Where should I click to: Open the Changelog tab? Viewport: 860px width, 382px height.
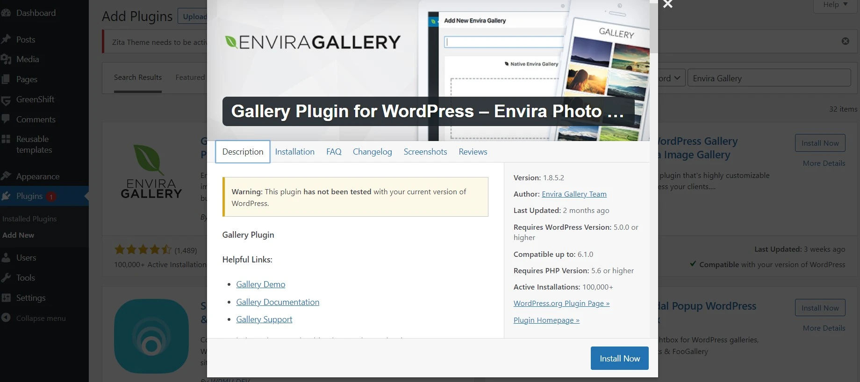click(x=372, y=152)
